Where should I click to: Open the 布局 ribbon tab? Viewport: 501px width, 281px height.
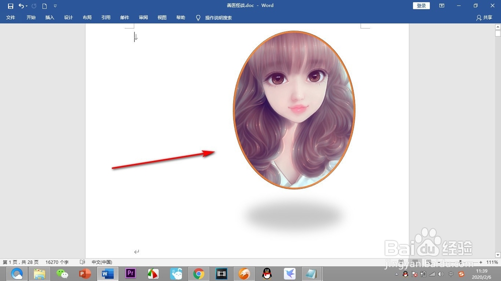tap(87, 17)
